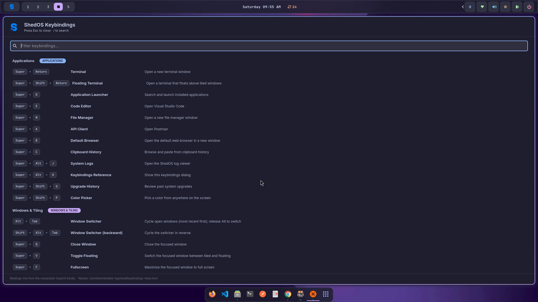Image resolution: width=538 pixels, height=302 pixels.
Task: Check the battery charging indicator
Action: pos(517,7)
